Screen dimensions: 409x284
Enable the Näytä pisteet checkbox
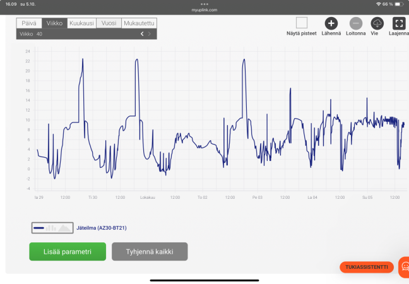(x=302, y=23)
